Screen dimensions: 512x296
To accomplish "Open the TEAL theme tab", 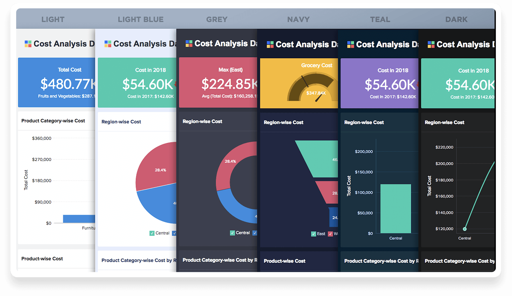I will pyautogui.click(x=380, y=19).
